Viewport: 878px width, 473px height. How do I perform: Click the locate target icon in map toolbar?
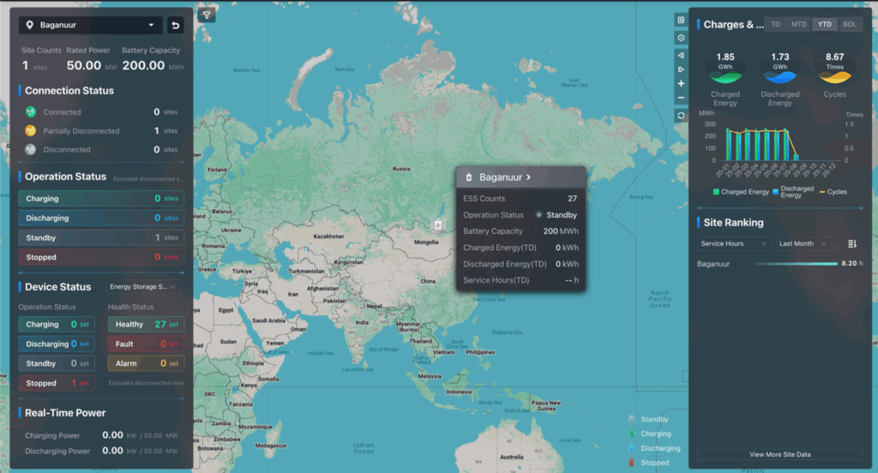pos(681,38)
